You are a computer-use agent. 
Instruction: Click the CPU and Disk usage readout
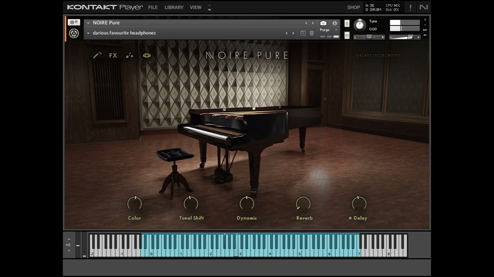point(393,8)
